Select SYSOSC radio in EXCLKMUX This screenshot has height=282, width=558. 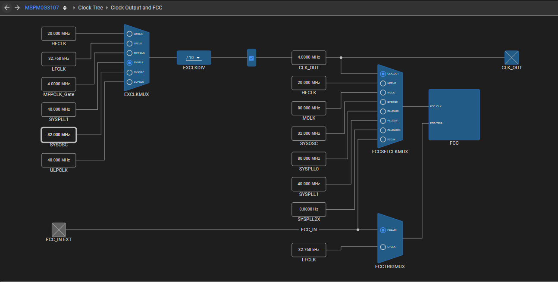point(129,72)
